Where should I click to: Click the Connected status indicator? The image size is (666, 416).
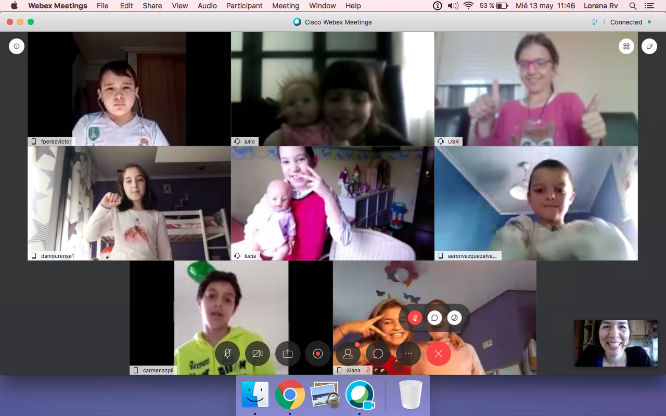coord(626,22)
